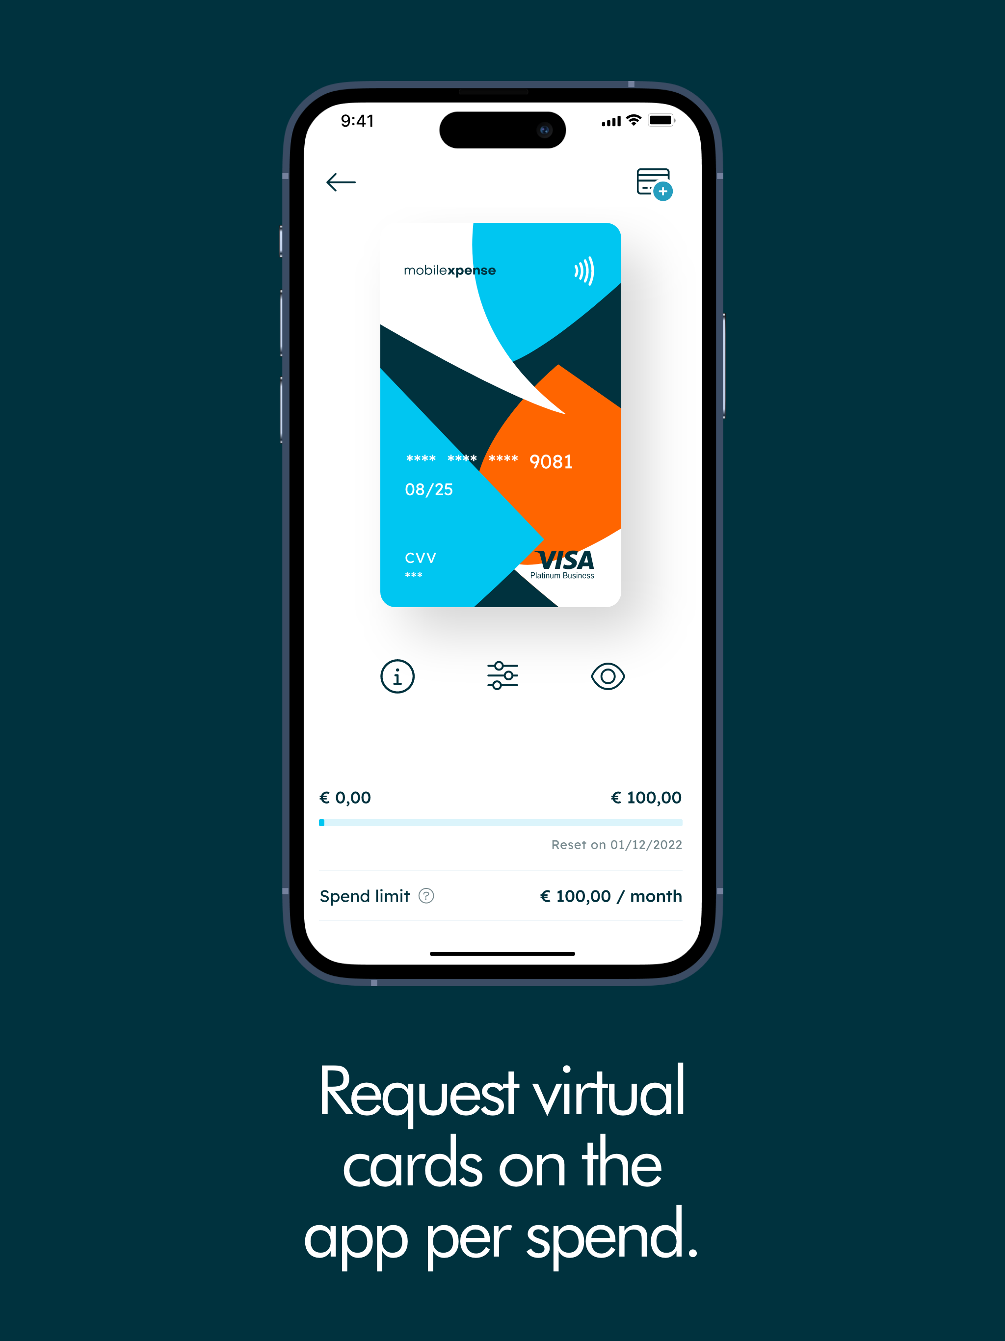Open card settings/filters icon

point(502,676)
